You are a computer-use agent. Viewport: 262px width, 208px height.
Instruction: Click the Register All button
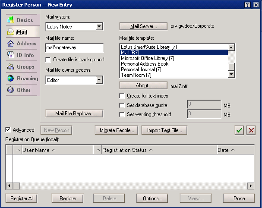22,199
